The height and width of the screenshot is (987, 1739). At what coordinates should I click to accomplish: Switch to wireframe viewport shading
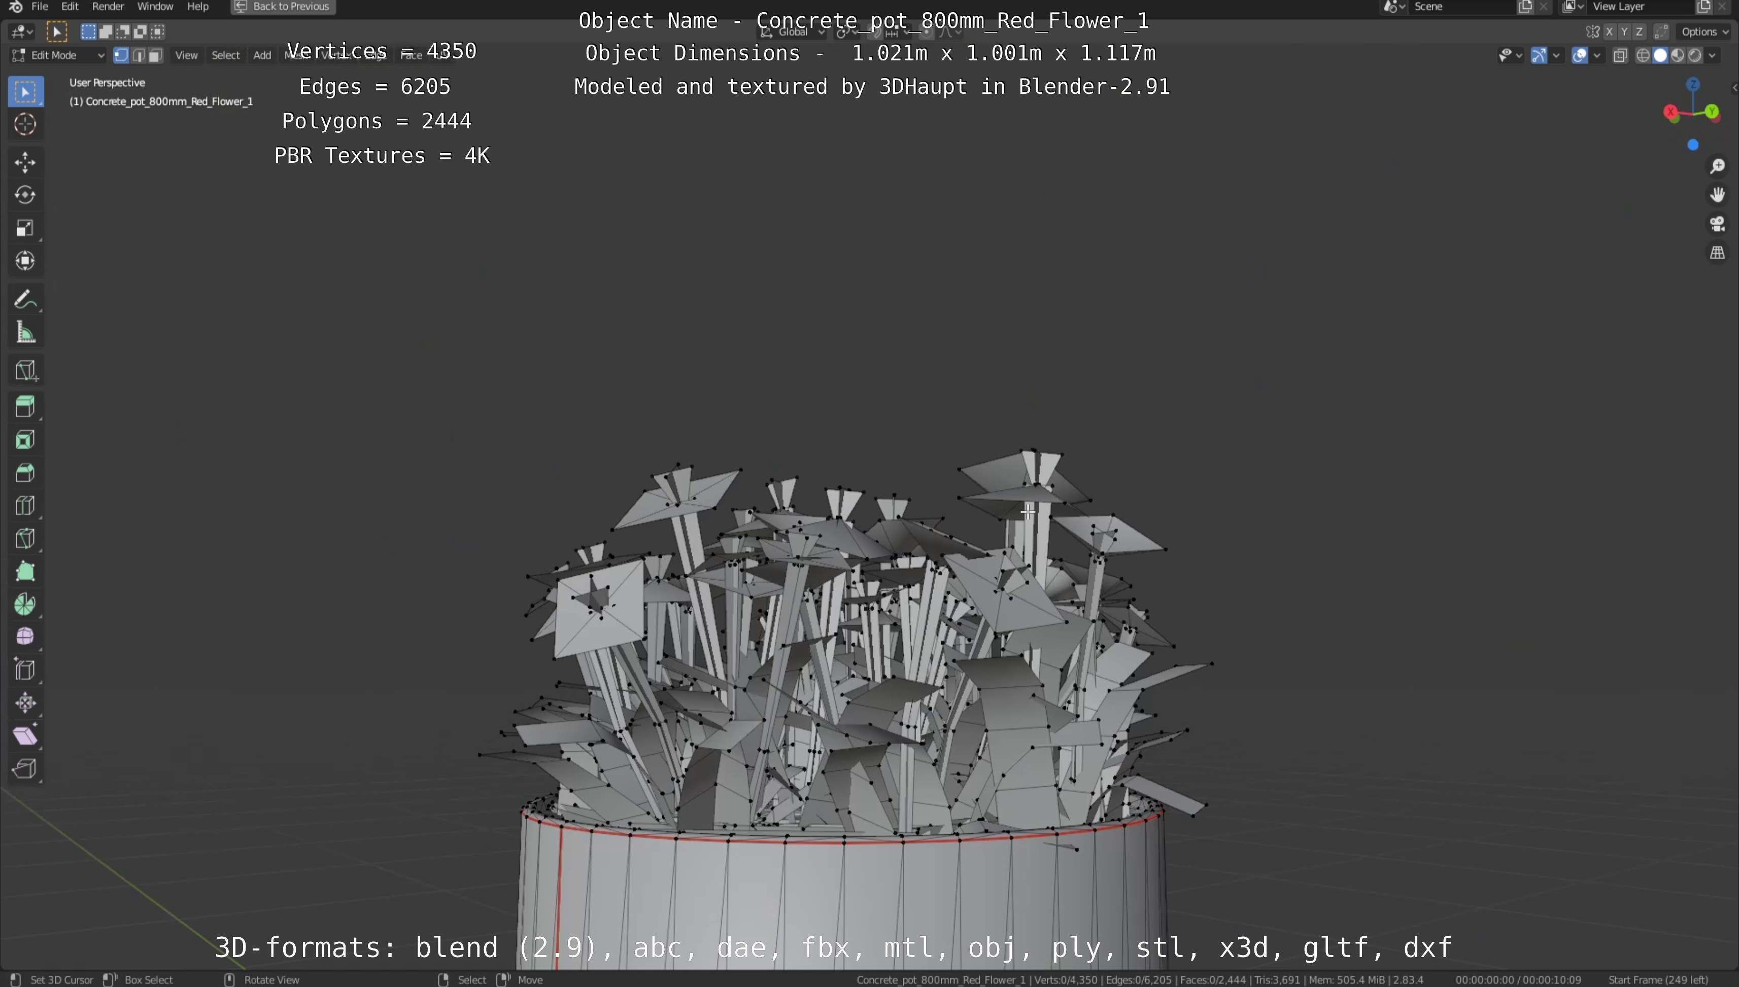coord(1643,56)
